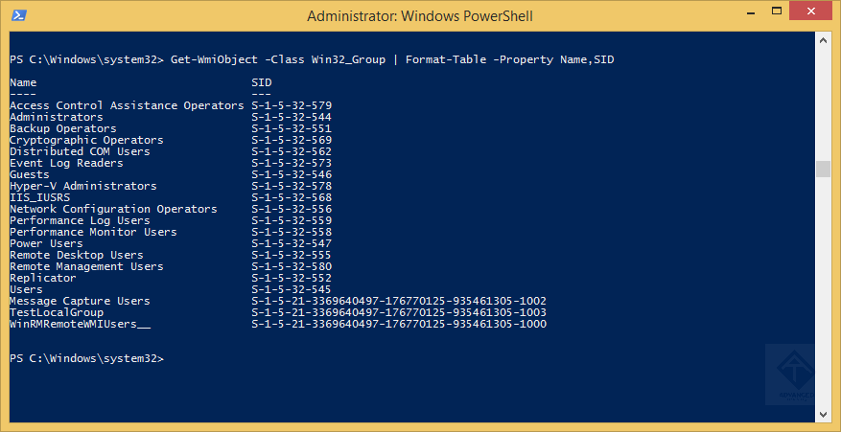Click the IIS_IUSRS group row

point(39,197)
